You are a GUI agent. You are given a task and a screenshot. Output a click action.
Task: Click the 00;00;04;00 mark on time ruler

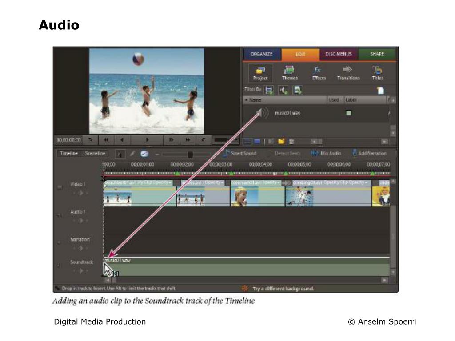(260, 164)
